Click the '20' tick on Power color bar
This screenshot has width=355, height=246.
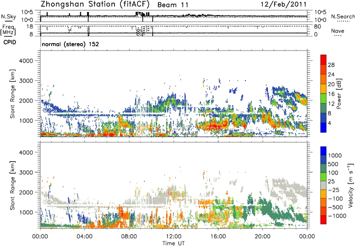point(331,84)
